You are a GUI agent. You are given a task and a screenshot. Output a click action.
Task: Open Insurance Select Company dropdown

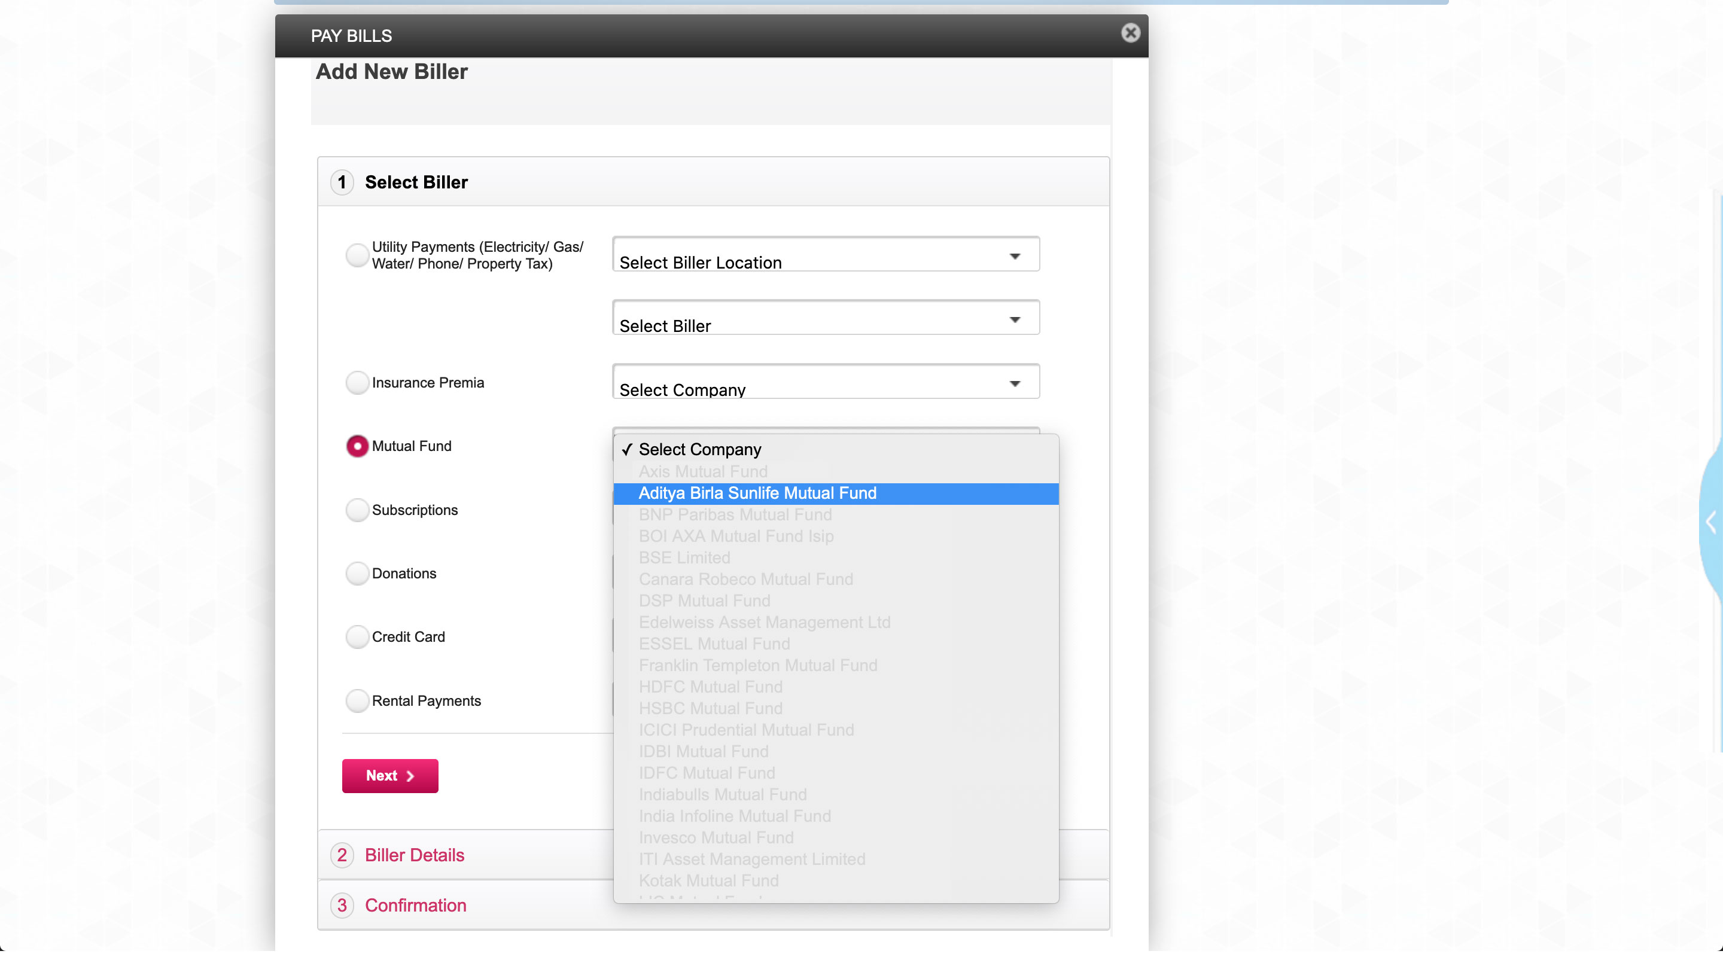click(x=826, y=382)
